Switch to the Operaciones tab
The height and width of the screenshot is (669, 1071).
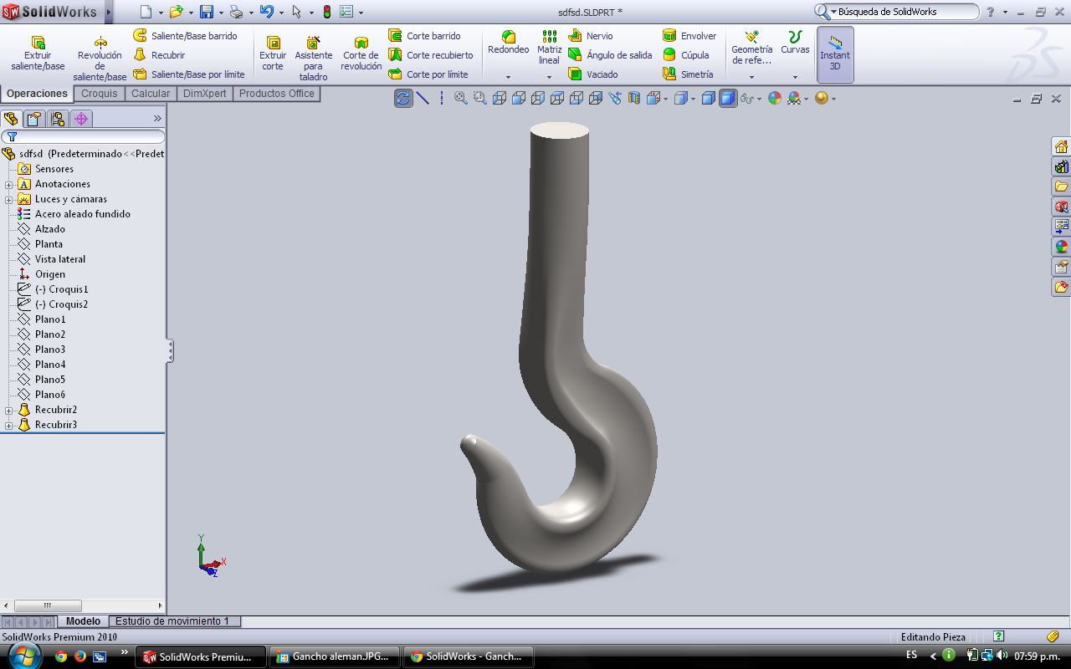click(37, 94)
